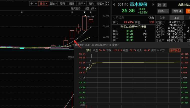The image size is (190, 108).
Task: Click the current price 35.36
Action: 128,11
